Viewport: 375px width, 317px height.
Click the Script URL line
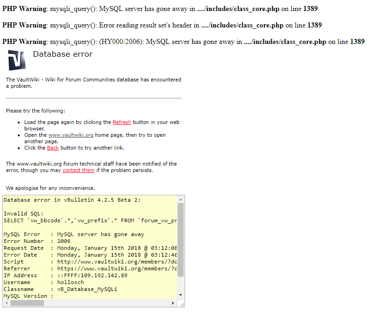click(x=90, y=262)
